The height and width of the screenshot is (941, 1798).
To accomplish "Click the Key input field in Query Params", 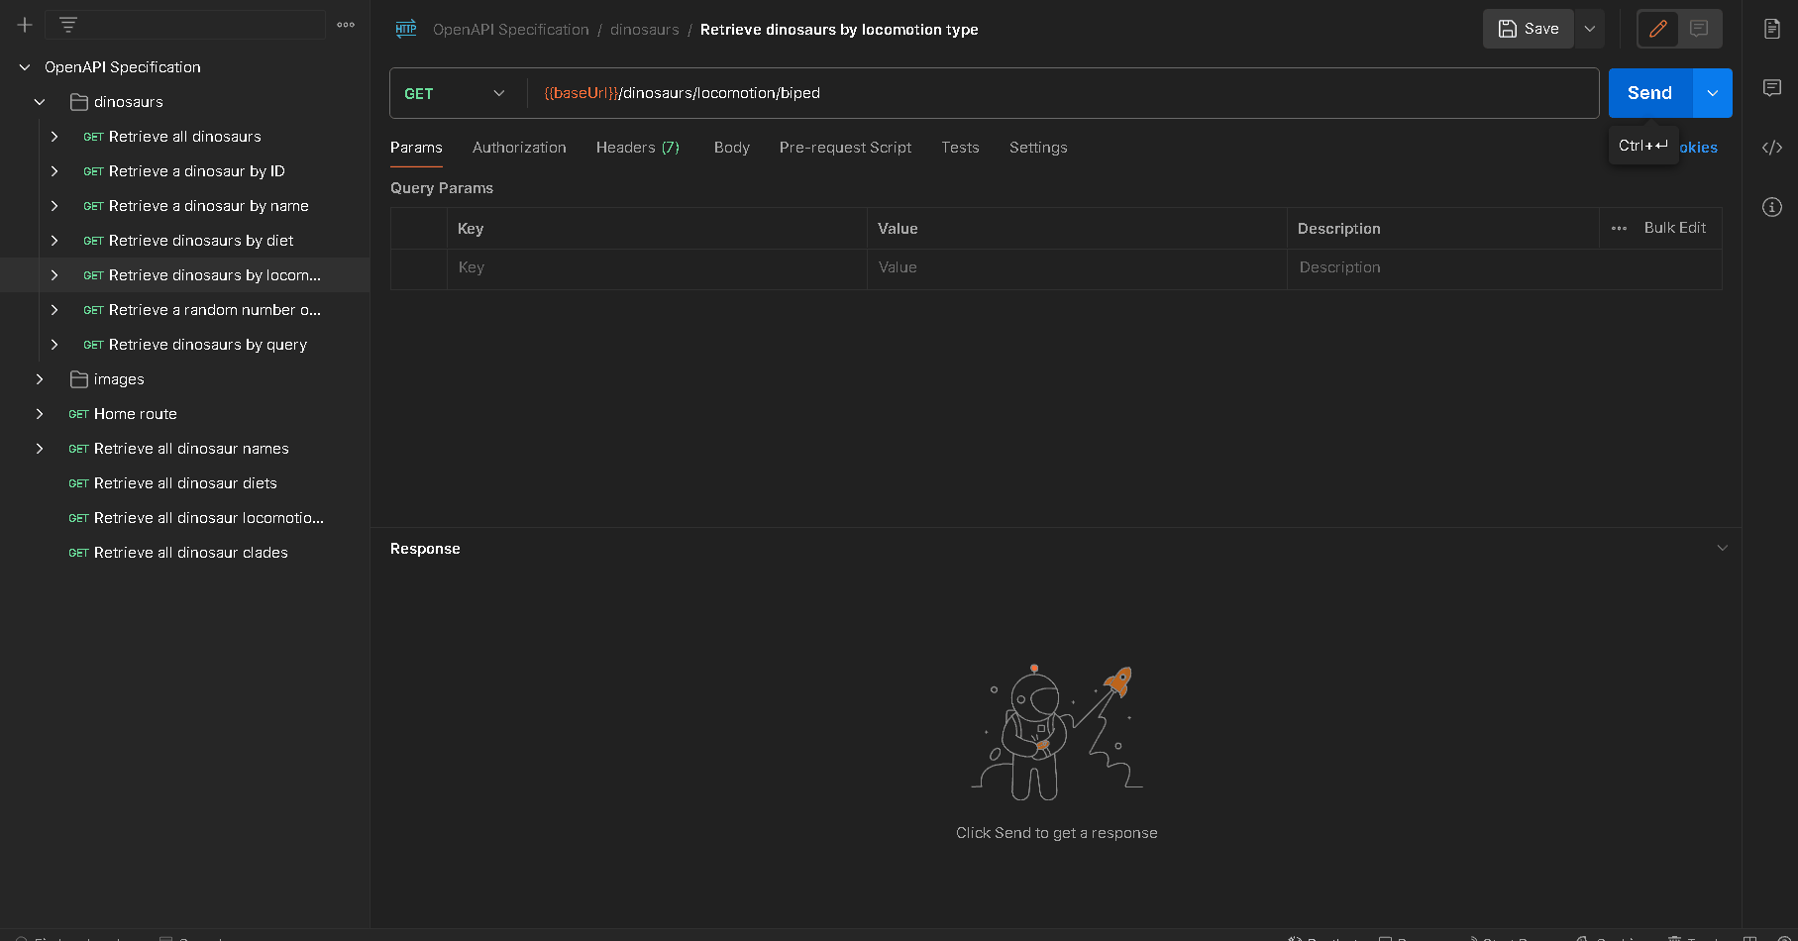I will click(656, 267).
